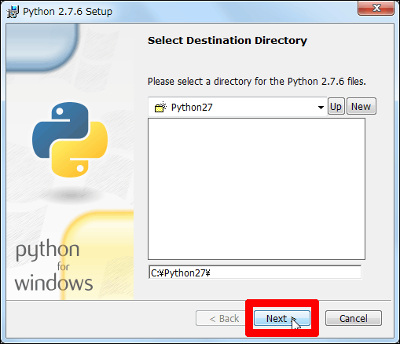Go up one directory with Up button
This screenshot has width=400, height=344.
(336, 106)
